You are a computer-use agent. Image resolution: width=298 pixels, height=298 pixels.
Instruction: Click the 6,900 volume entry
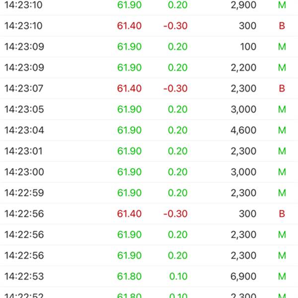(x=243, y=276)
